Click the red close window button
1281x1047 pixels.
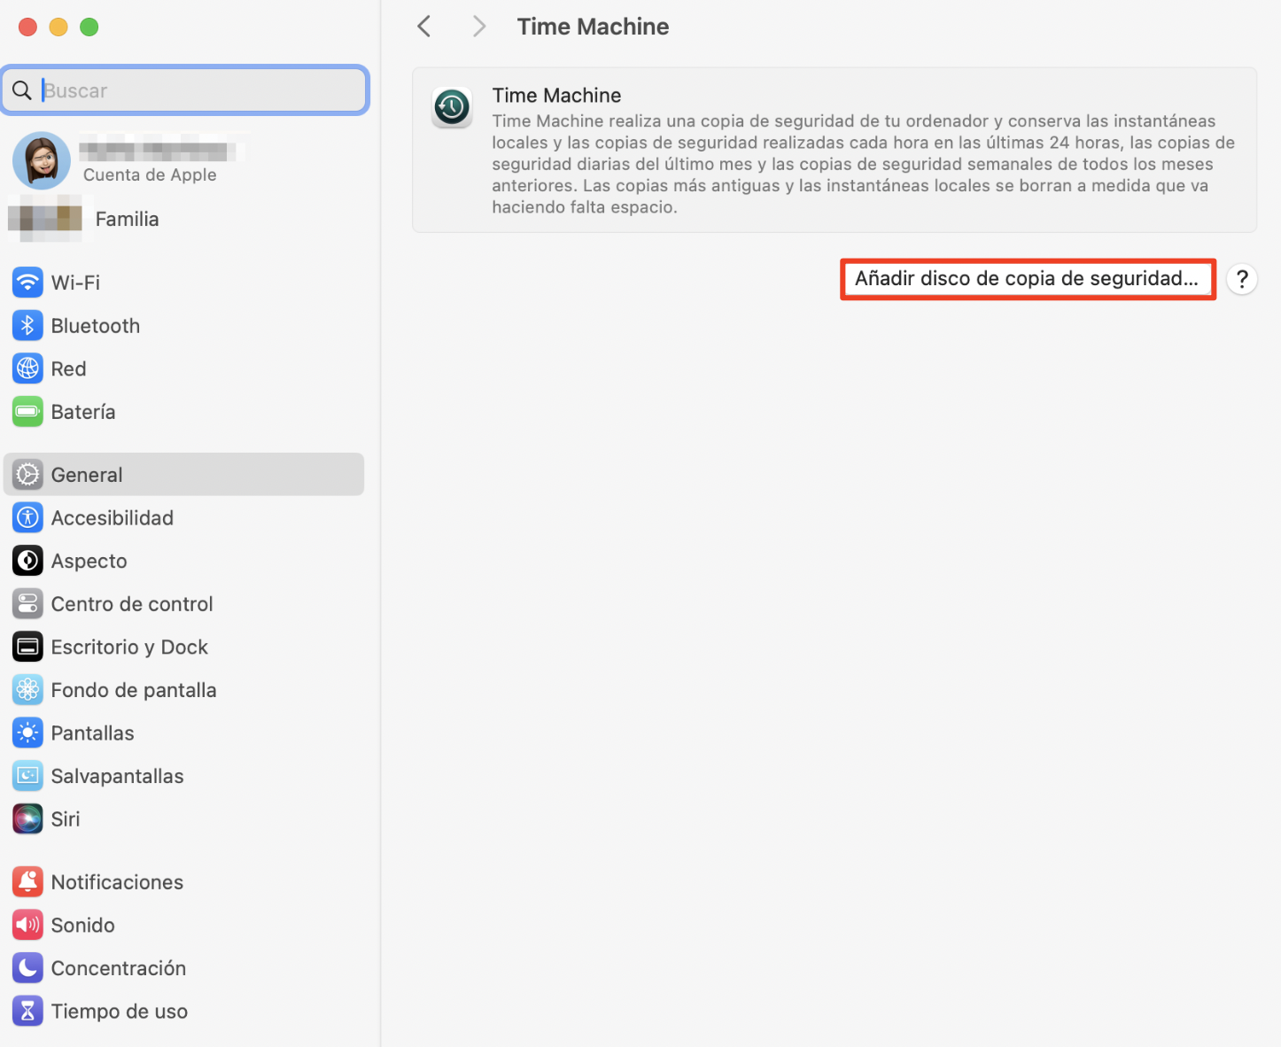tap(27, 27)
